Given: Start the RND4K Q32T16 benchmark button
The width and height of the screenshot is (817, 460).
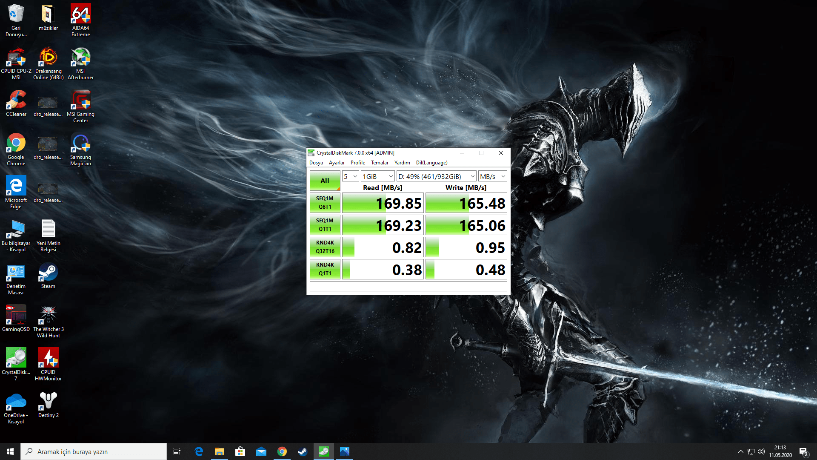Looking at the screenshot, I should 325,247.
